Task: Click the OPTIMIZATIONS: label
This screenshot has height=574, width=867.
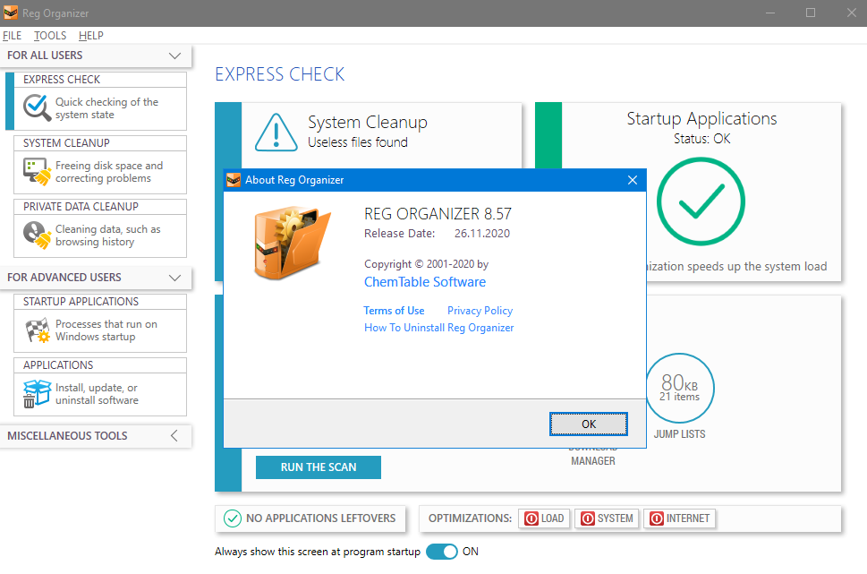Action: point(470,518)
